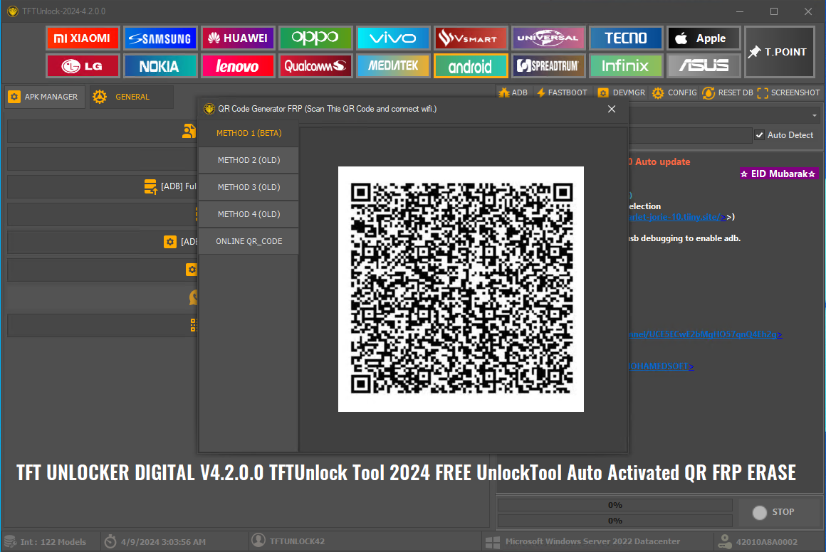Viewport: 826px width, 552px height.
Task: Switch to Fastboot mode in toolbar
Action: click(562, 92)
